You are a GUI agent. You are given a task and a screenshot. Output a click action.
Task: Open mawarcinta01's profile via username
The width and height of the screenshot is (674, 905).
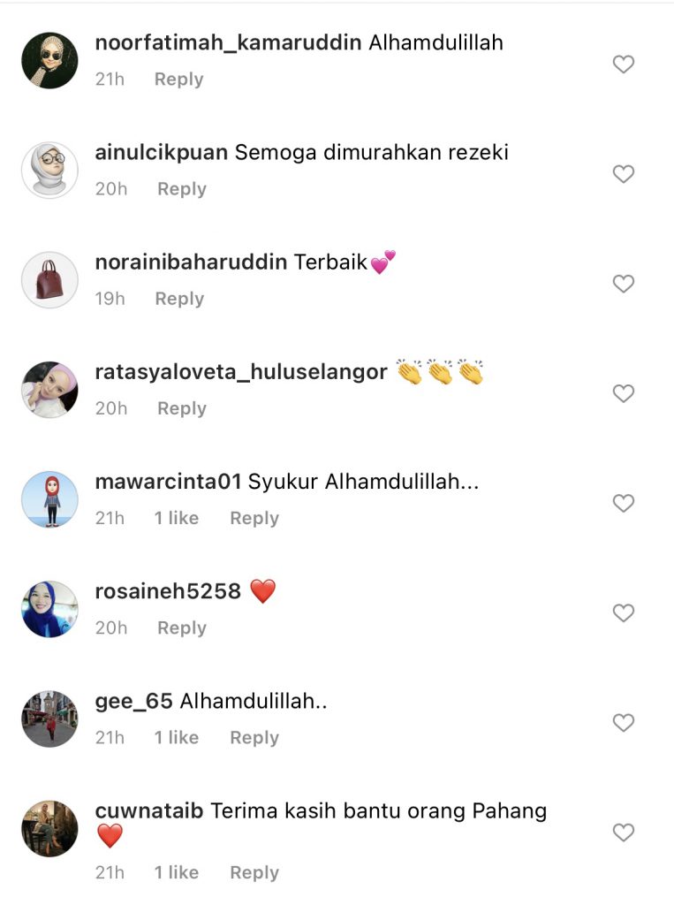(168, 482)
